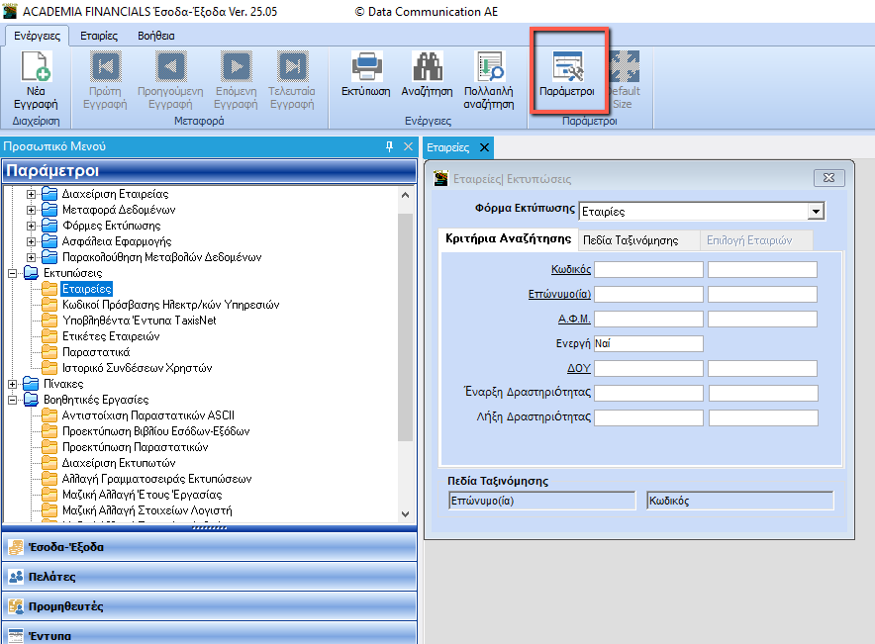Expand Παρακολούθηση Μεταβολών Δεδομένων folder
Screen dimensions: 875x644
[x=32, y=257]
